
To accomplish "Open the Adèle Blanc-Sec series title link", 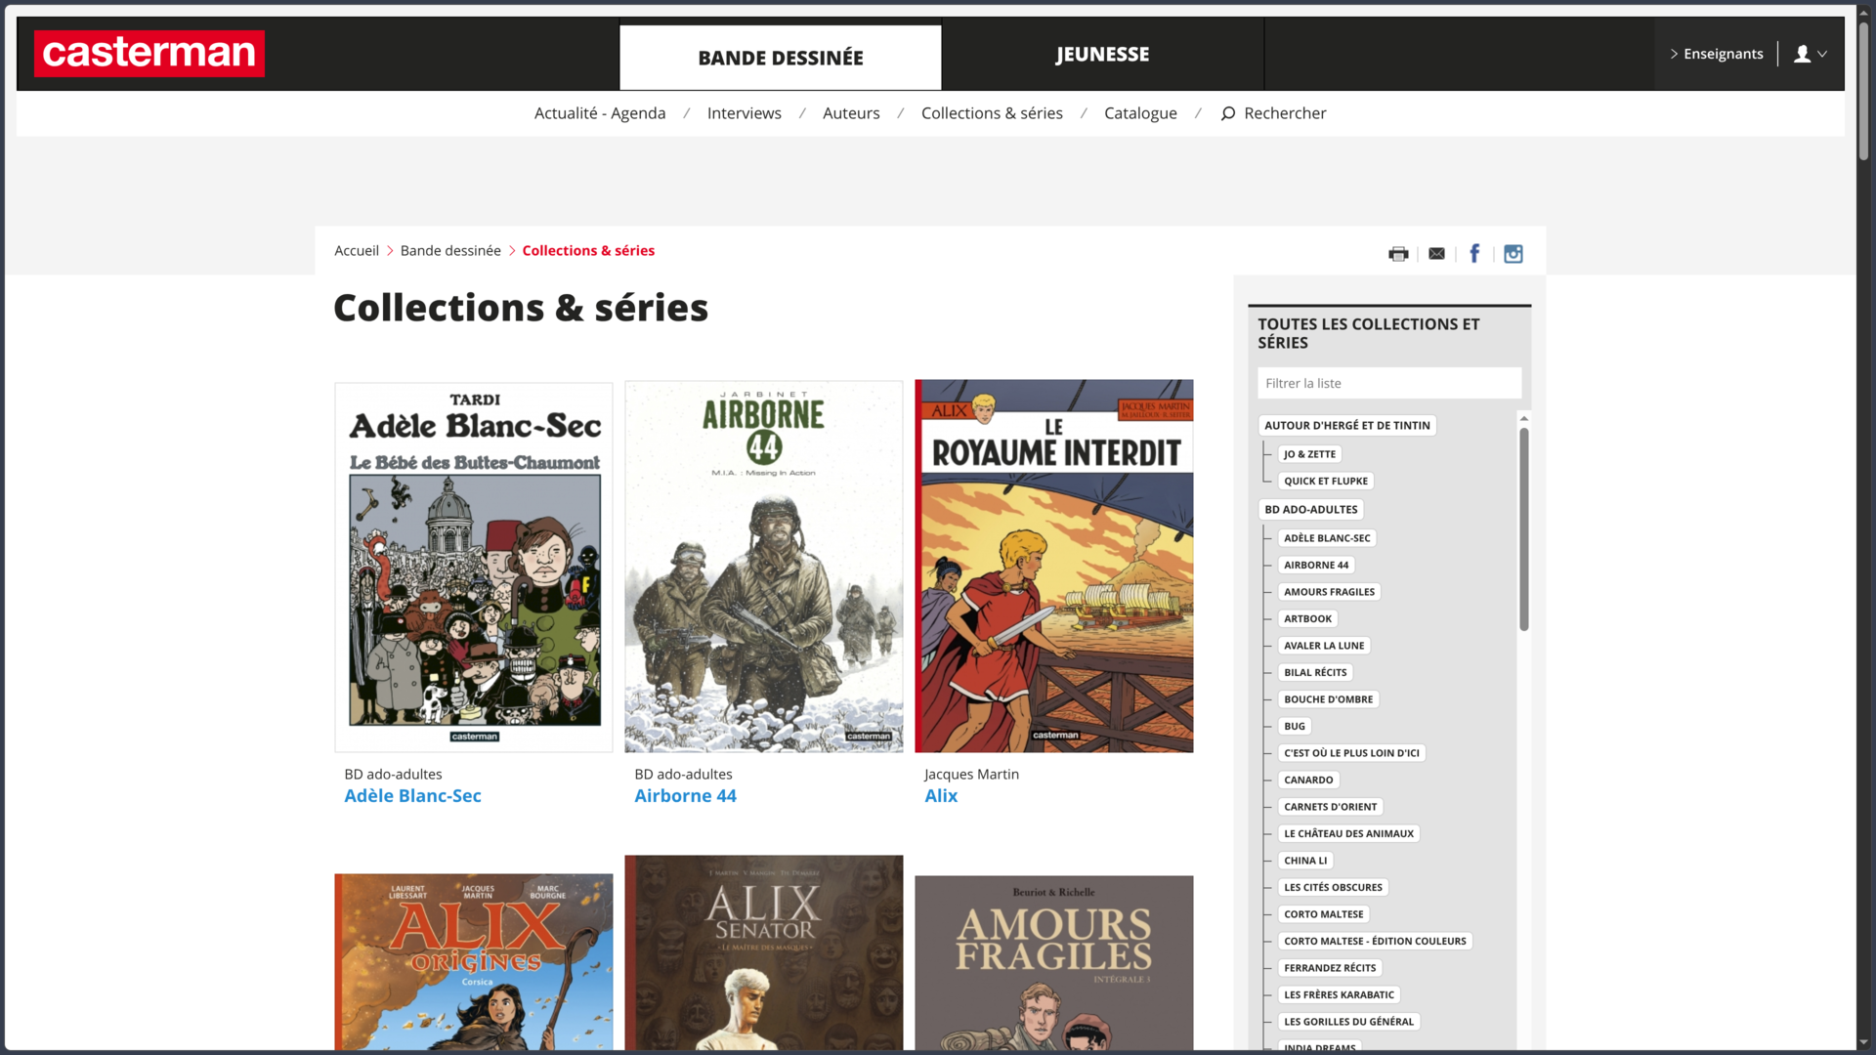I will coord(412,796).
